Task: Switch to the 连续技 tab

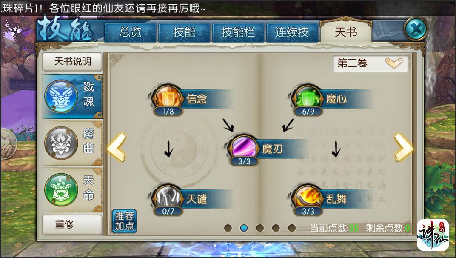Action: point(292,32)
